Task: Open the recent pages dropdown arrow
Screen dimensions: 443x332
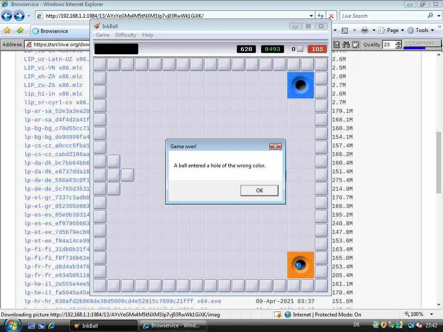Action: [29, 16]
